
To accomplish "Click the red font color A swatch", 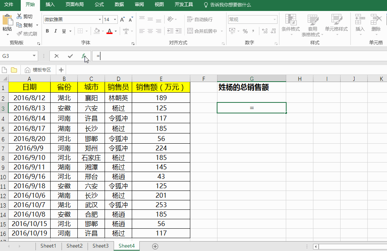I will pos(109,31).
